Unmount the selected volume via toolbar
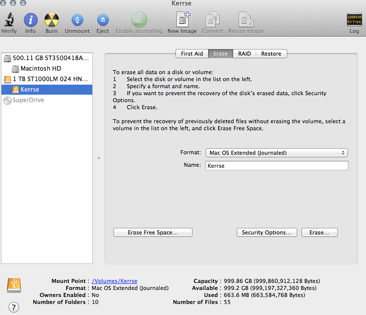Screen dimensions: 366x315 pos(77,20)
